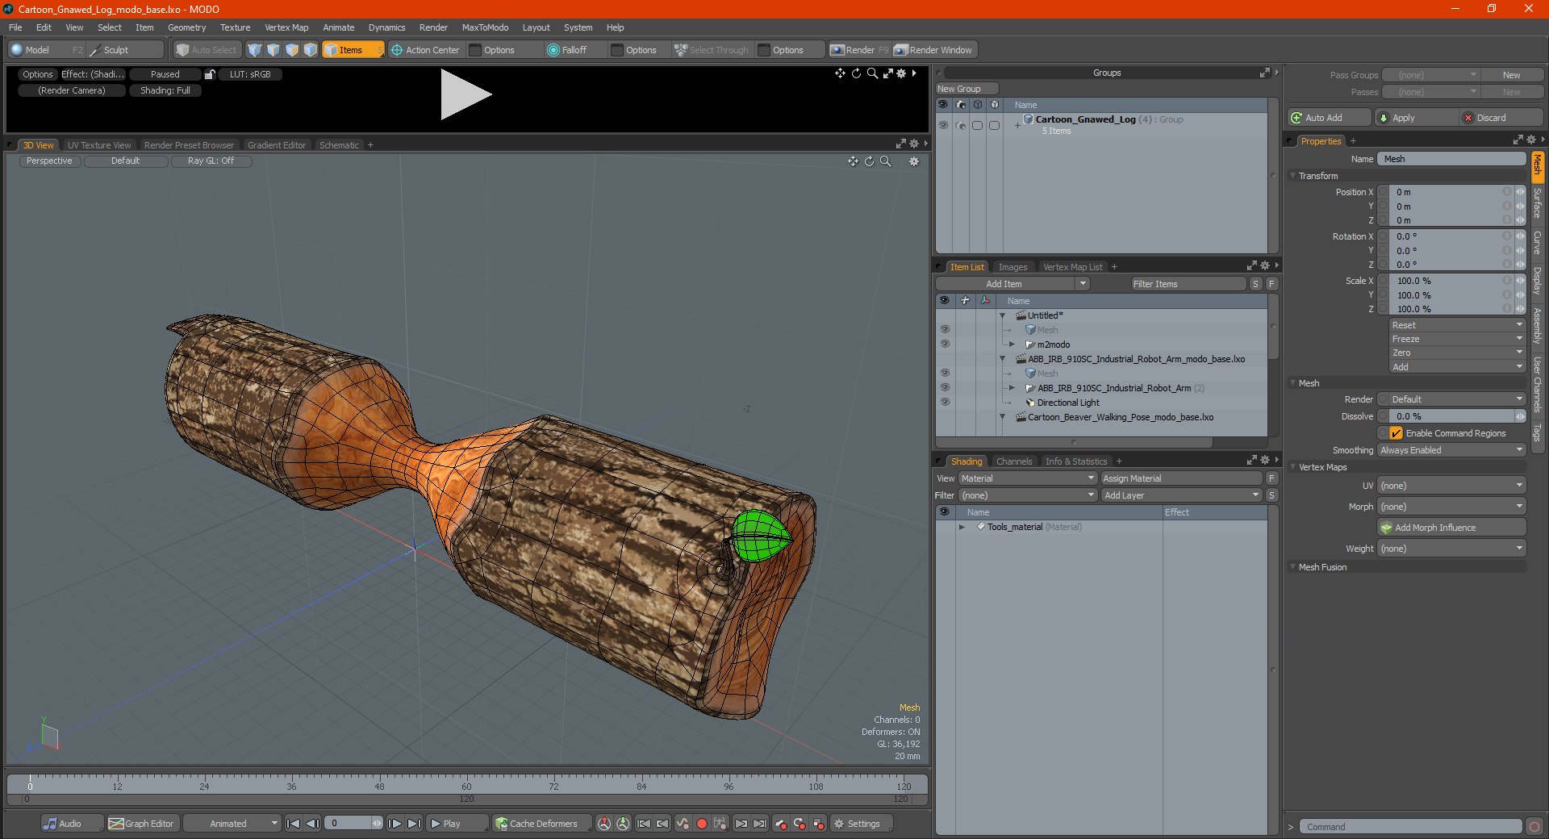
Task: Click the render preview gear settings icon
Action: click(902, 73)
